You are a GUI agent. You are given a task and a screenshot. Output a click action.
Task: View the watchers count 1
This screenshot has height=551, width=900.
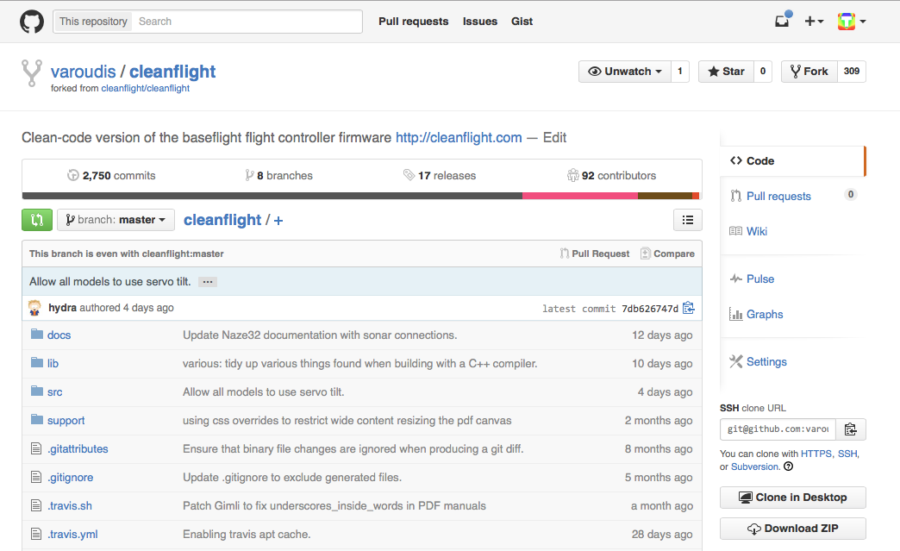coord(680,72)
